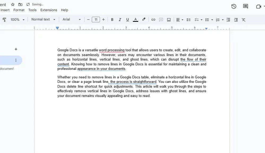Open the Help menu

64,10
